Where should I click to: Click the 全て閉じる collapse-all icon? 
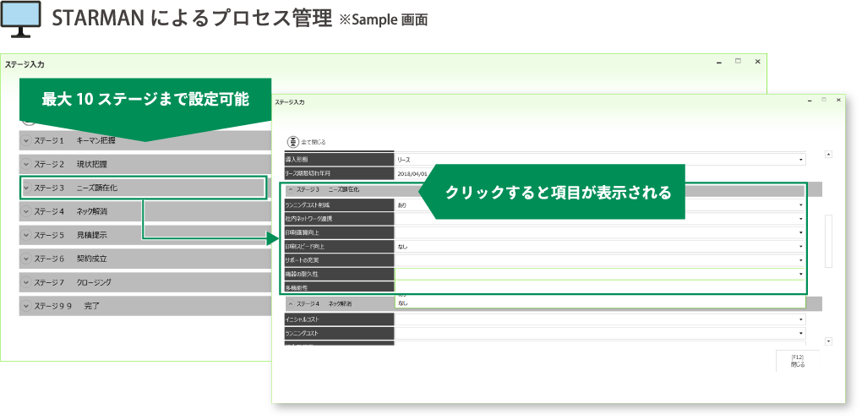pyautogui.click(x=293, y=141)
